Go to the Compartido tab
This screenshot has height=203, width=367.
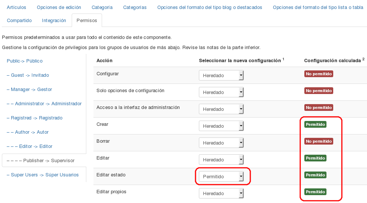(19, 21)
